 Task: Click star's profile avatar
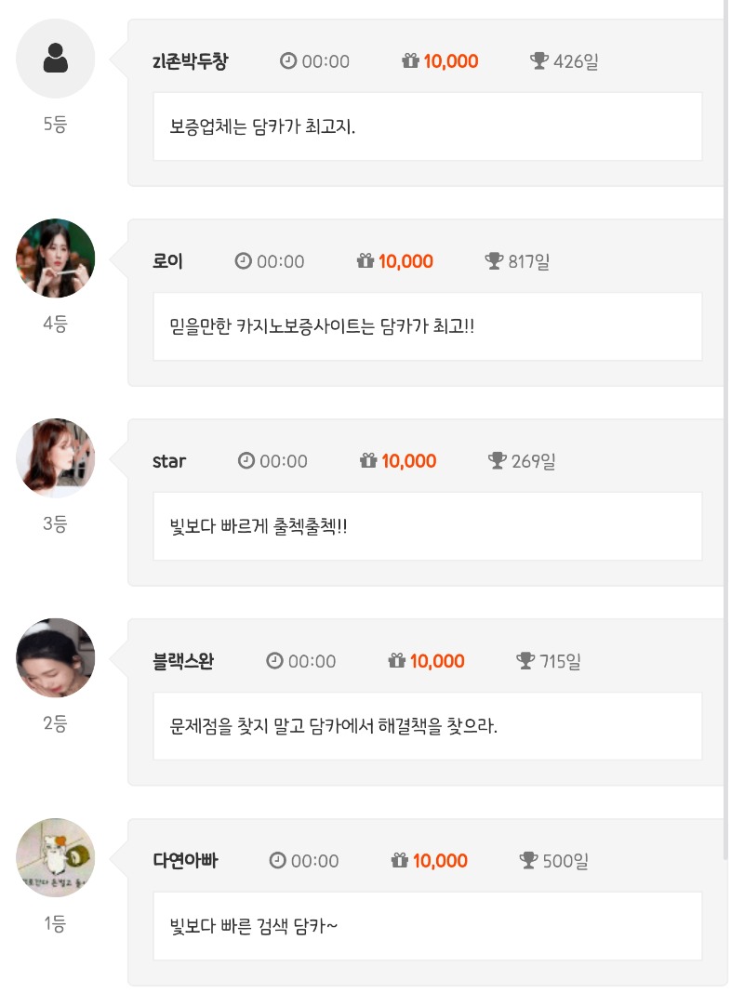coord(56,458)
